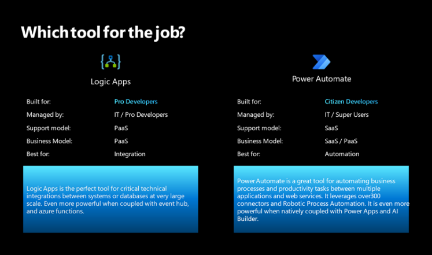Select the "IT / Super Users" value

point(346,114)
